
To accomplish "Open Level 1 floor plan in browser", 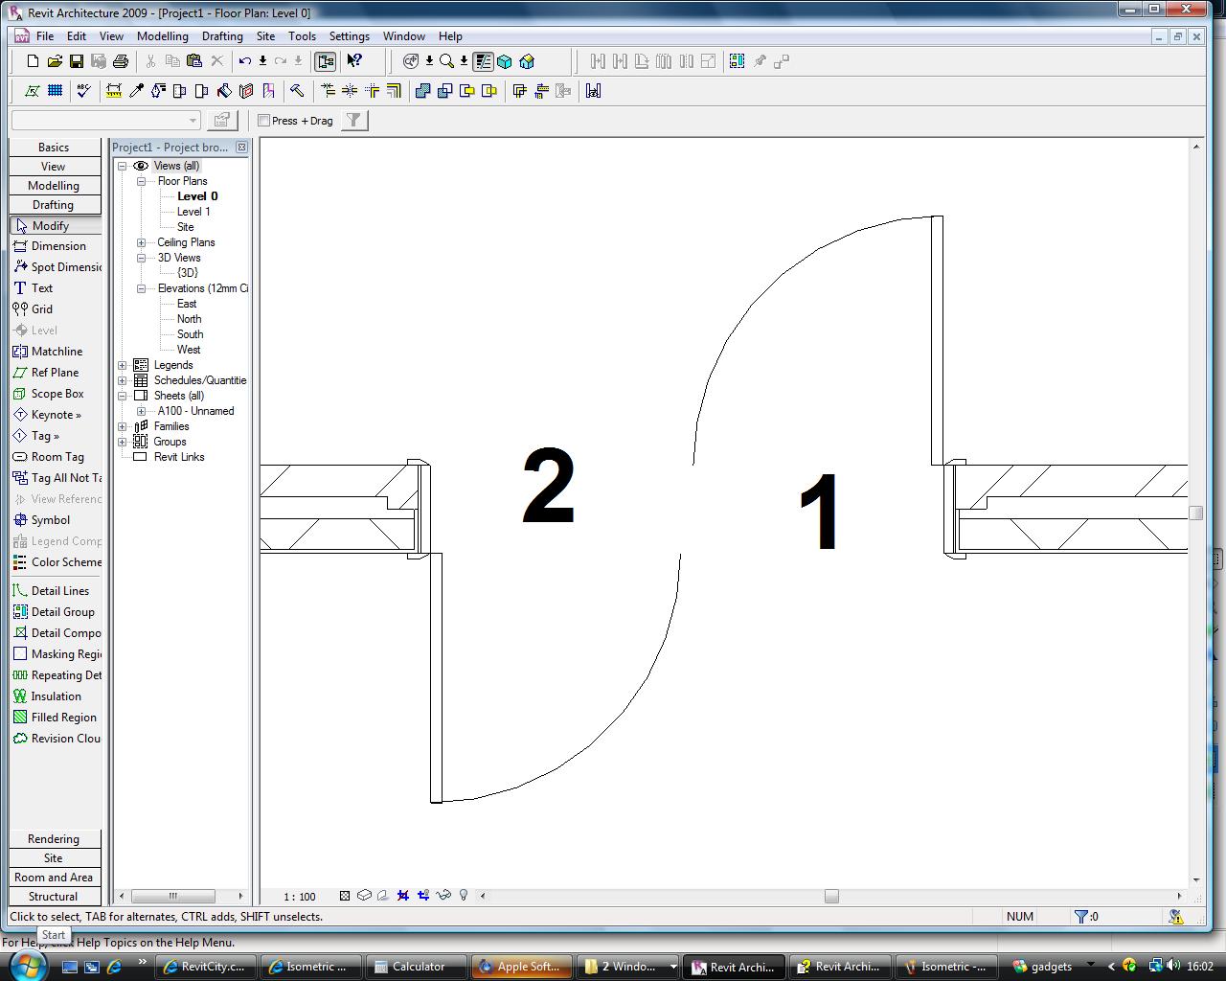I will [x=193, y=212].
